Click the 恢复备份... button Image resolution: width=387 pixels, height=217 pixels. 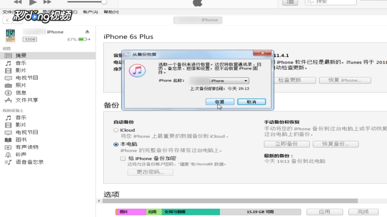(336, 144)
